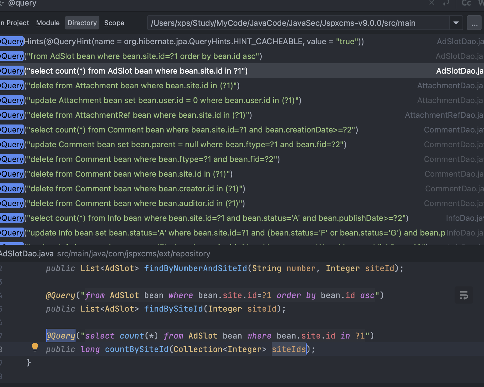Screen dimensions: 484x387
Task: Click into the directory path field
Action: [298, 23]
